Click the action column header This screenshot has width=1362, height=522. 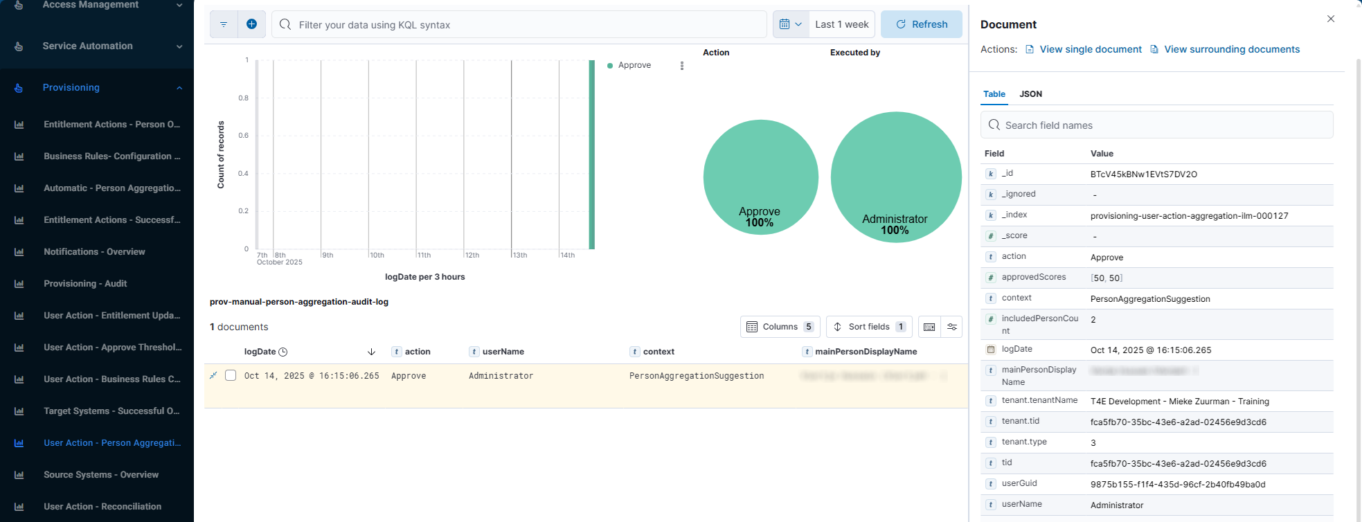[418, 352]
